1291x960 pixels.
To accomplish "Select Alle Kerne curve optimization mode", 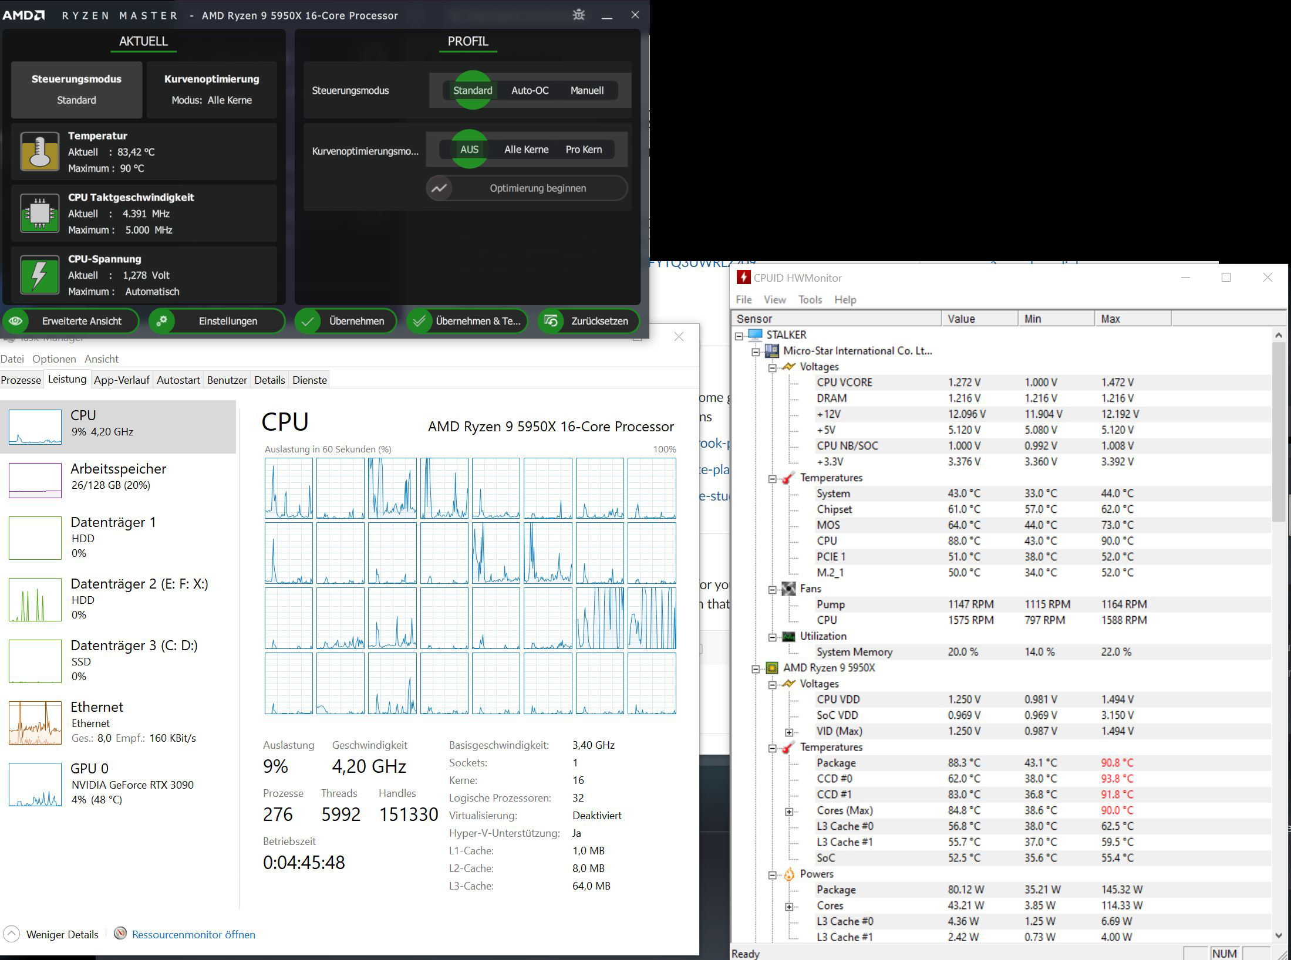I will pyautogui.click(x=526, y=150).
